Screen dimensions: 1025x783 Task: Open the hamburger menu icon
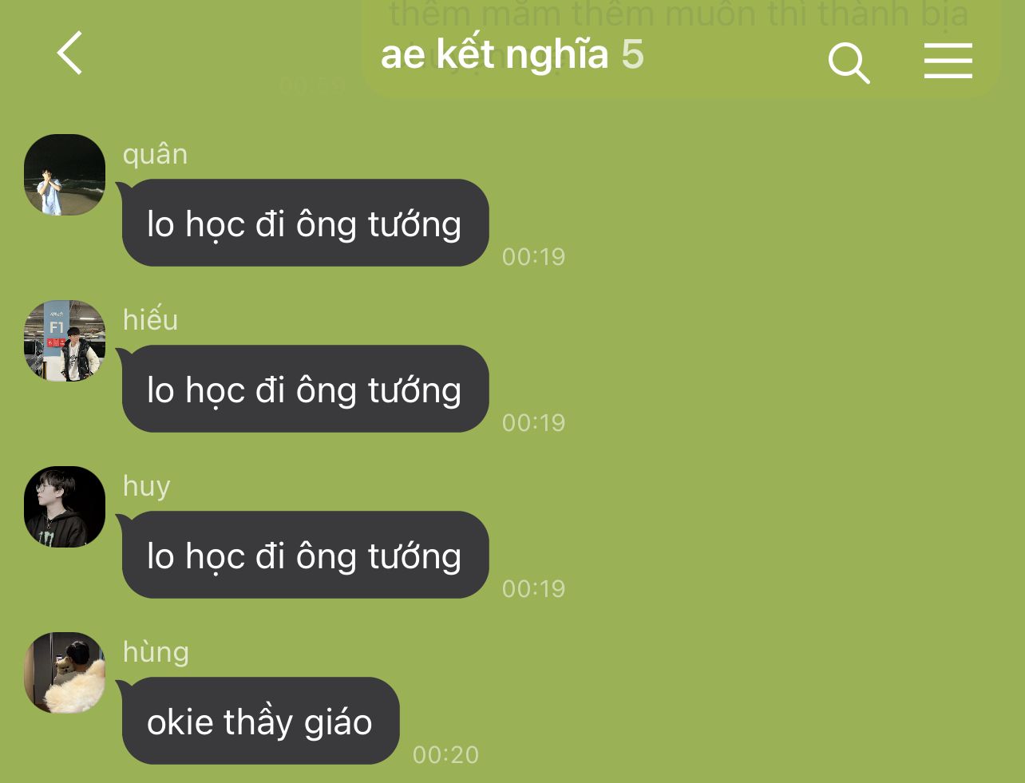click(x=948, y=61)
